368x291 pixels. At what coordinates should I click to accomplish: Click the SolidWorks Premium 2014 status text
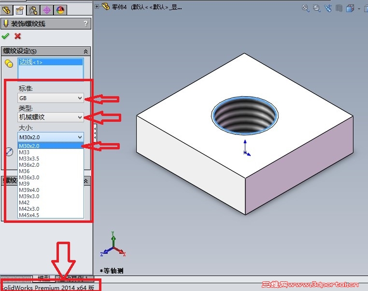coord(48,288)
